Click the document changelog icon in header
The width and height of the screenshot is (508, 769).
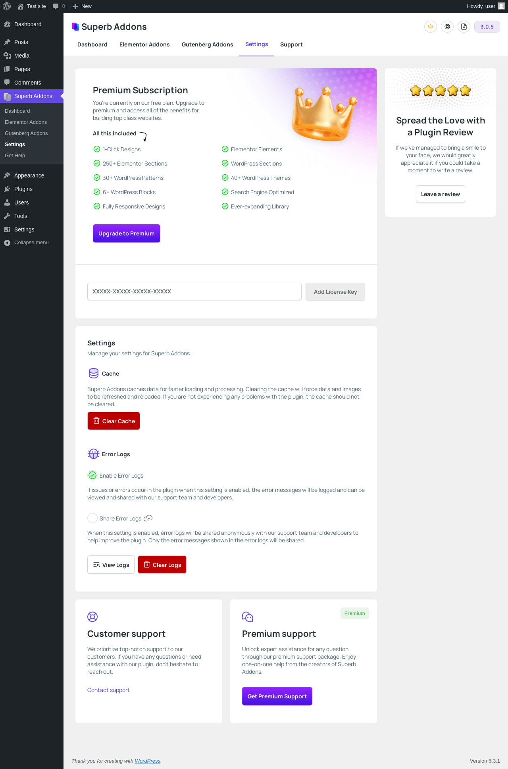pyautogui.click(x=464, y=27)
